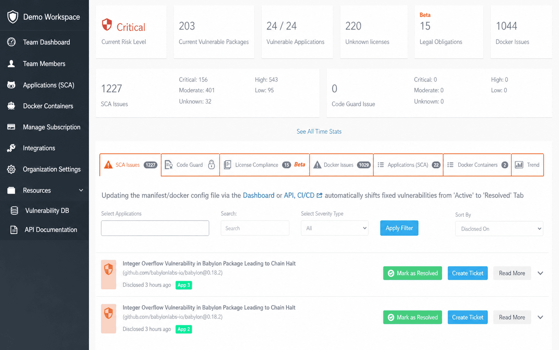Click the Applications (SCA) tab list icon
The width and height of the screenshot is (559, 350).
point(381,165)
